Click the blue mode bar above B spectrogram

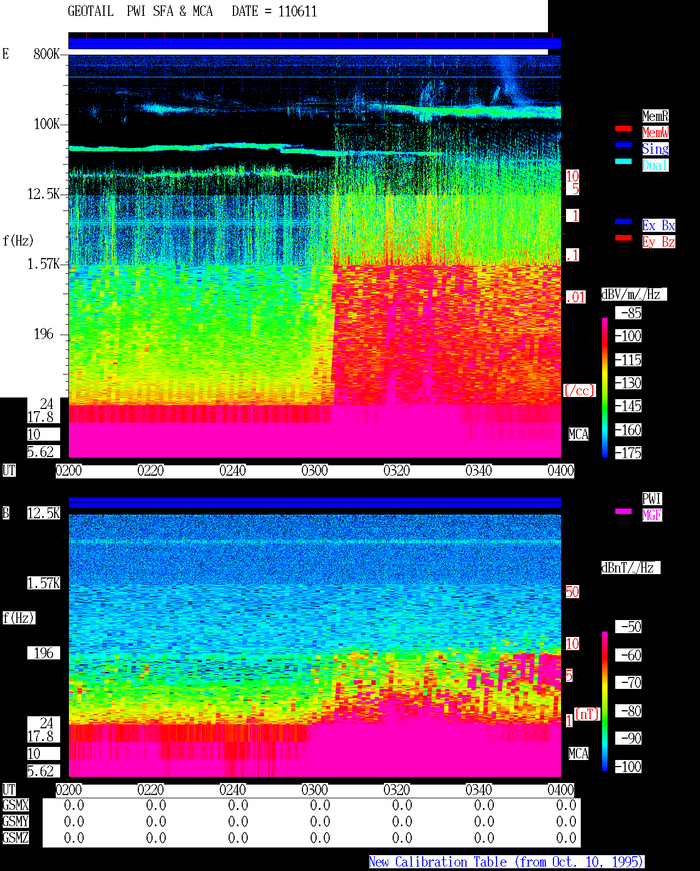(x=314, y=502)
